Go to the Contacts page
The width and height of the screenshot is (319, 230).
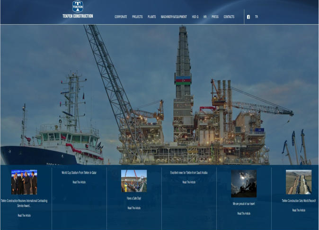pyautogui.click(x=229, y=17)
